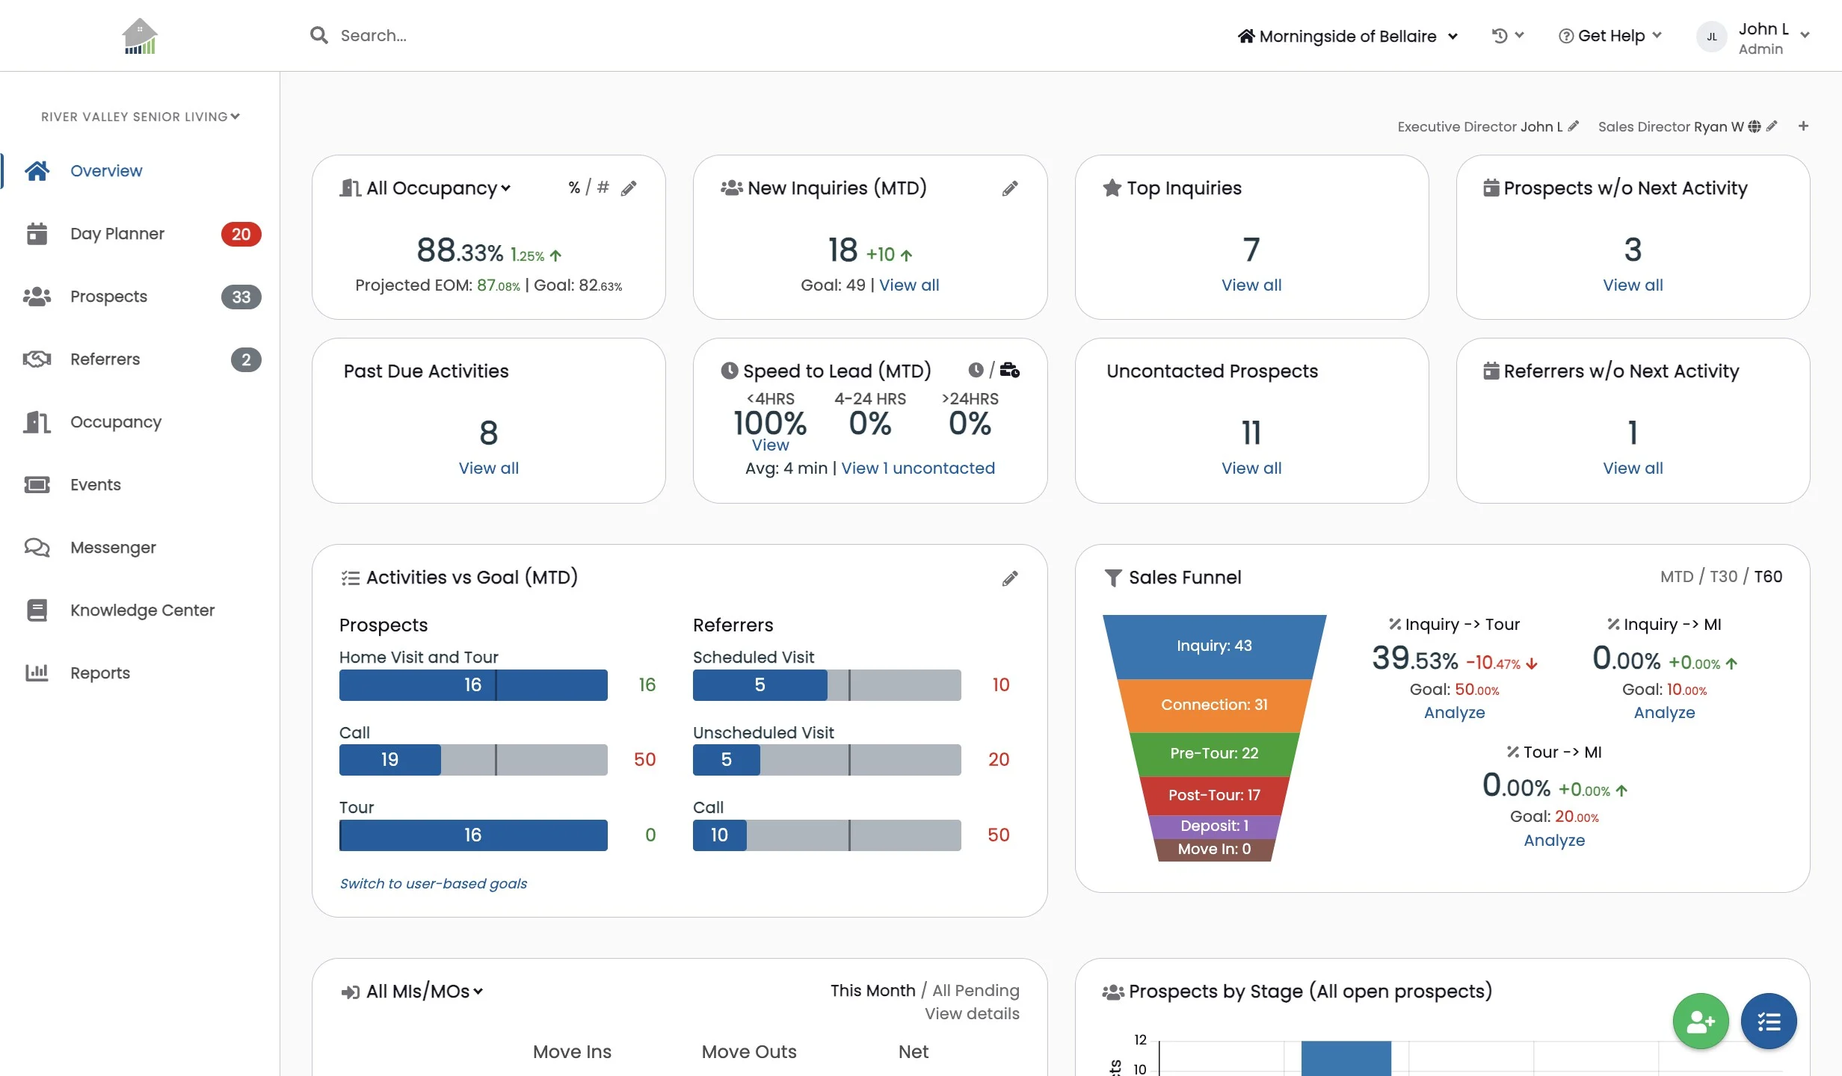Toggle MIs/MOs view to All Pending
This screenshot has width=1842, height=1076.
[x=976, y=990]
